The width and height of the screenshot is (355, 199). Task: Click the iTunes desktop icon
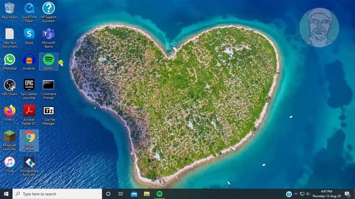click(x=9, y=165)
